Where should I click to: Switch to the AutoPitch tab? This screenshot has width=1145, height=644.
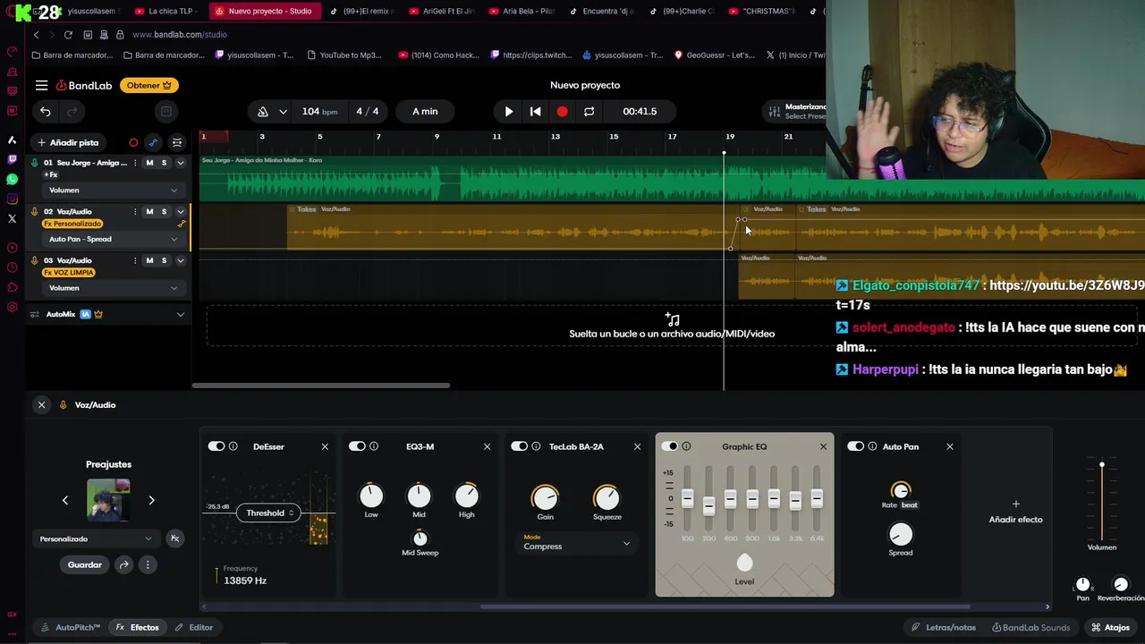(x=71, y=627)
